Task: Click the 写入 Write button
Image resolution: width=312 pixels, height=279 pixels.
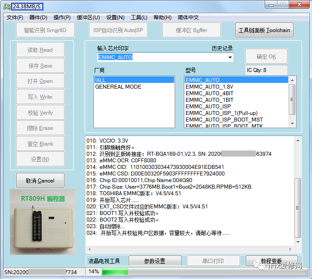Action: pos(40,97)
